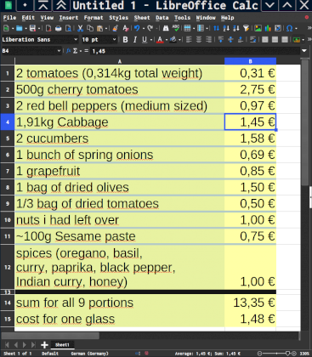
Task: Apply the font color swatch
Action: click(160, 40)
